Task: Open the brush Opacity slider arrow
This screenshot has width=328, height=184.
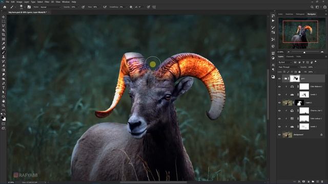Action: click(78, 7)
